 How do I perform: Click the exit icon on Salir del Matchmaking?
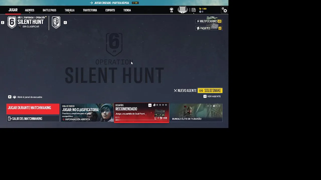10,119
